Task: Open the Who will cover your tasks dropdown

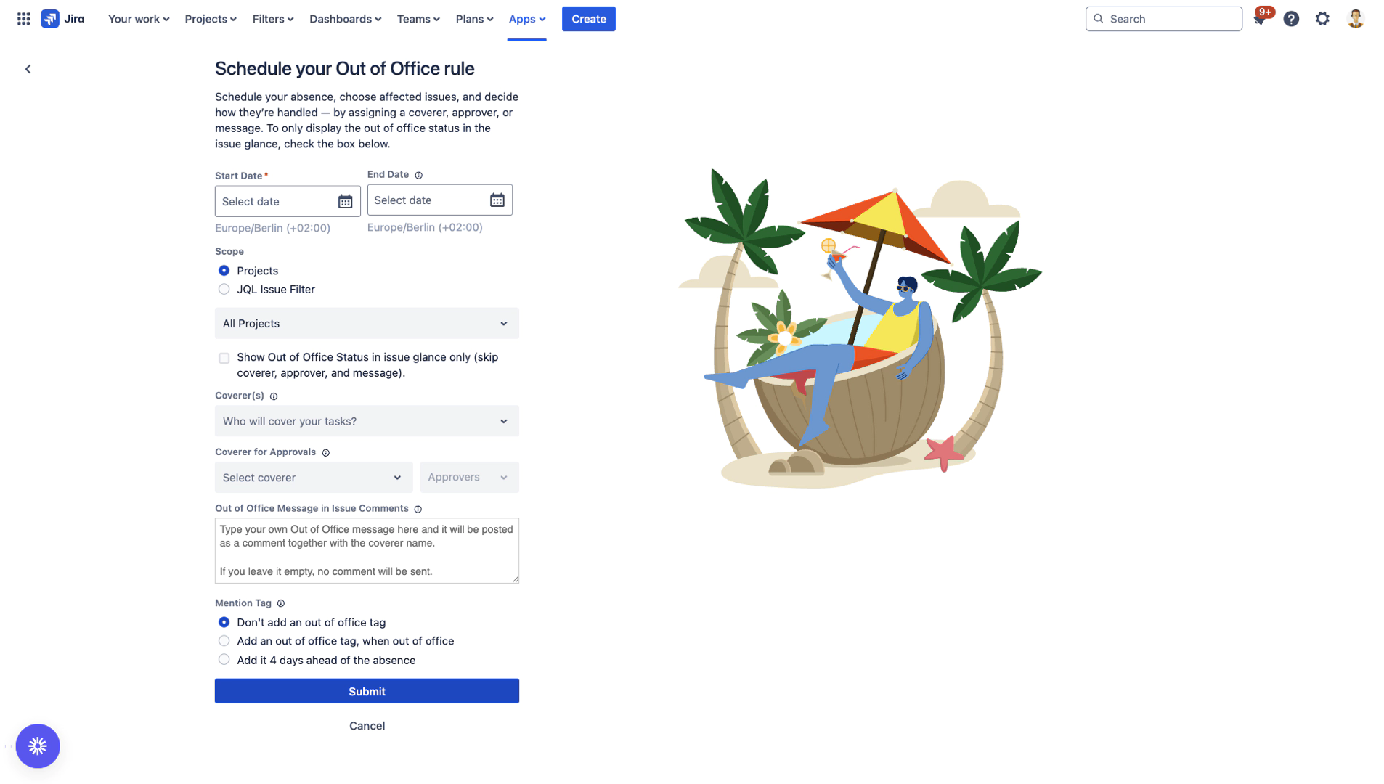Action: [x=367, y=421]
